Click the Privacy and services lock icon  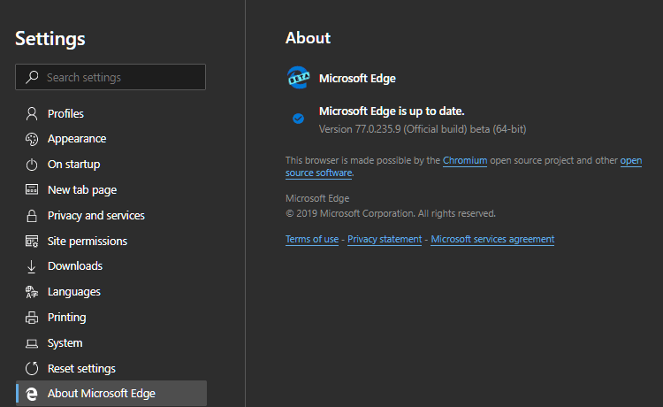(x=32, y=216)
